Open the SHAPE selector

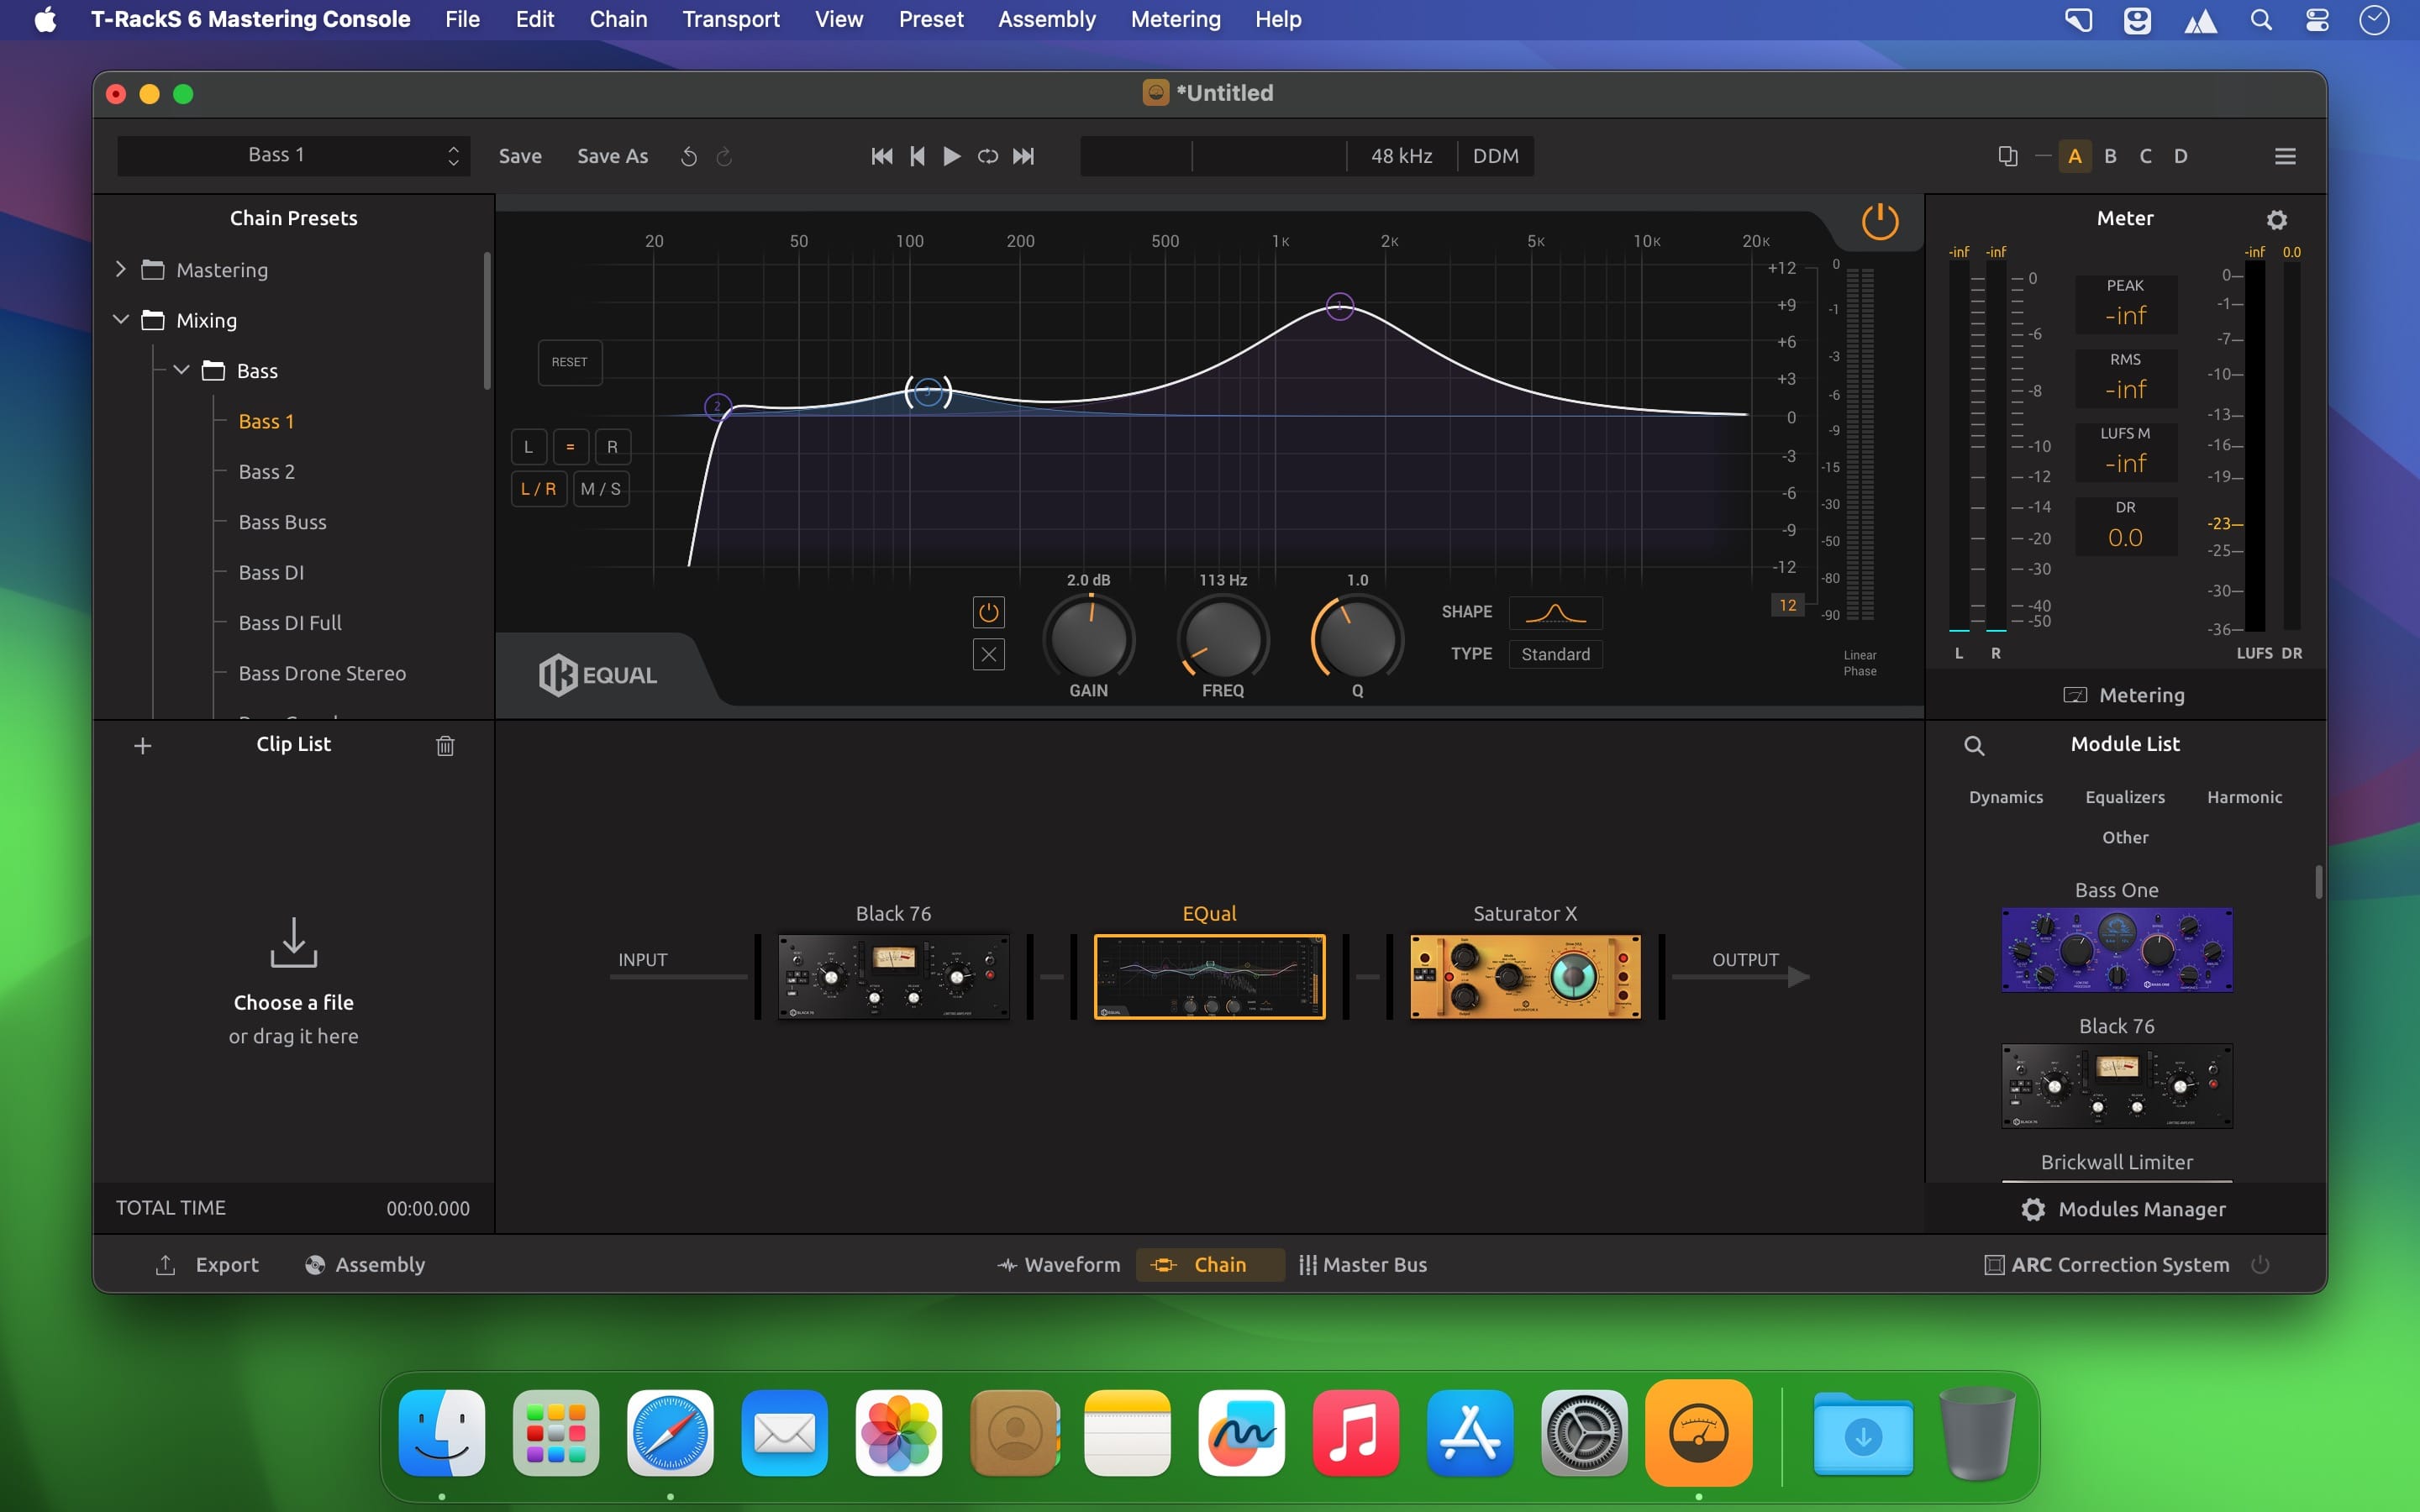(x=1555, y=612)
